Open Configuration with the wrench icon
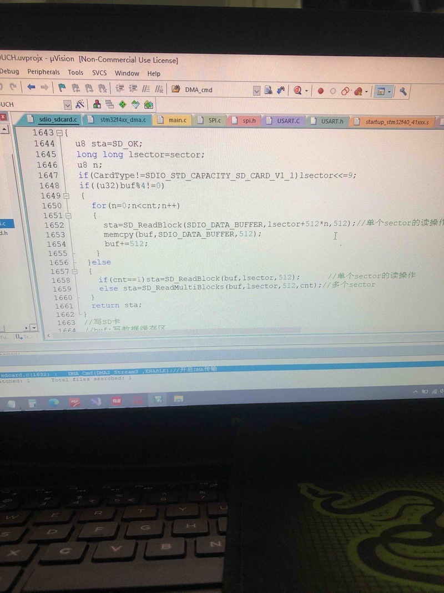 [402, 92]
